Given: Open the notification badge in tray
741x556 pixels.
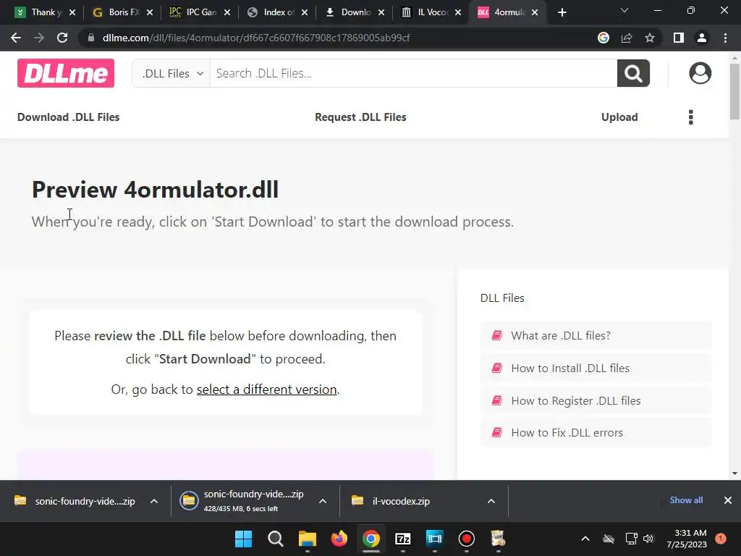Looking at the screenshot, I should tap(720, 539).
